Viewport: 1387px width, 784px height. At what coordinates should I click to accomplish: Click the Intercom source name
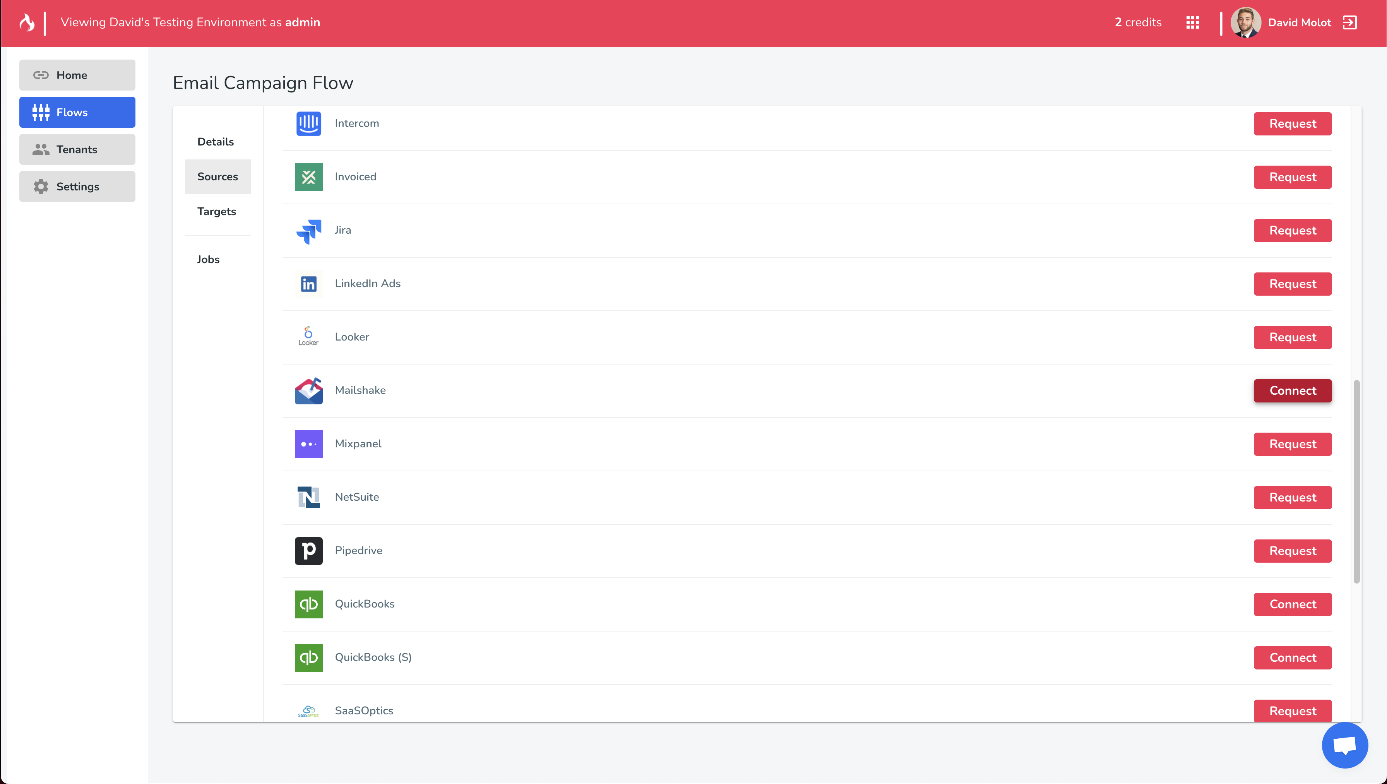point(357,123)
